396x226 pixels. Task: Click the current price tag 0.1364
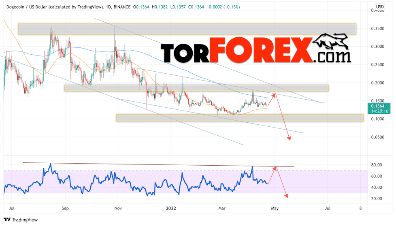[x=378, y=106]
